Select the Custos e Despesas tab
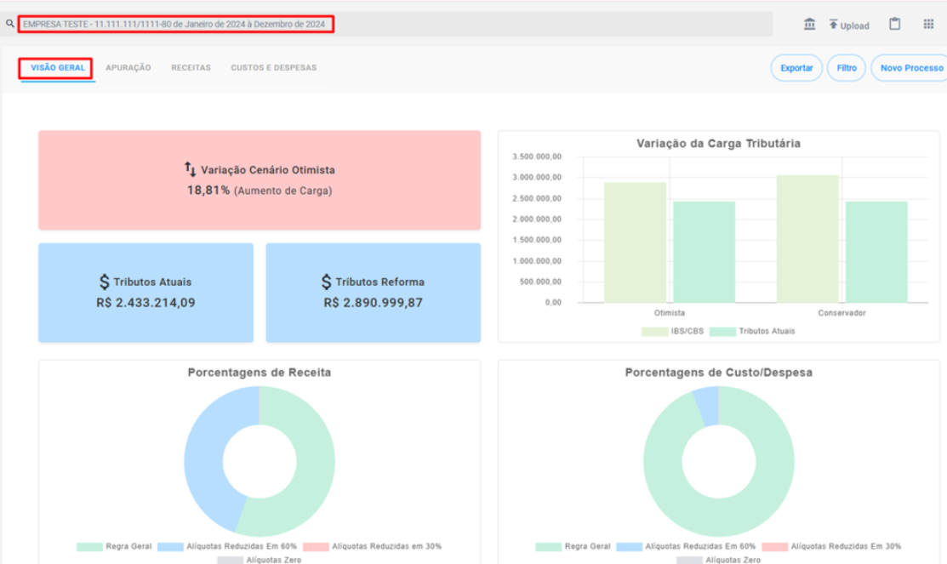 pos(274,68)
